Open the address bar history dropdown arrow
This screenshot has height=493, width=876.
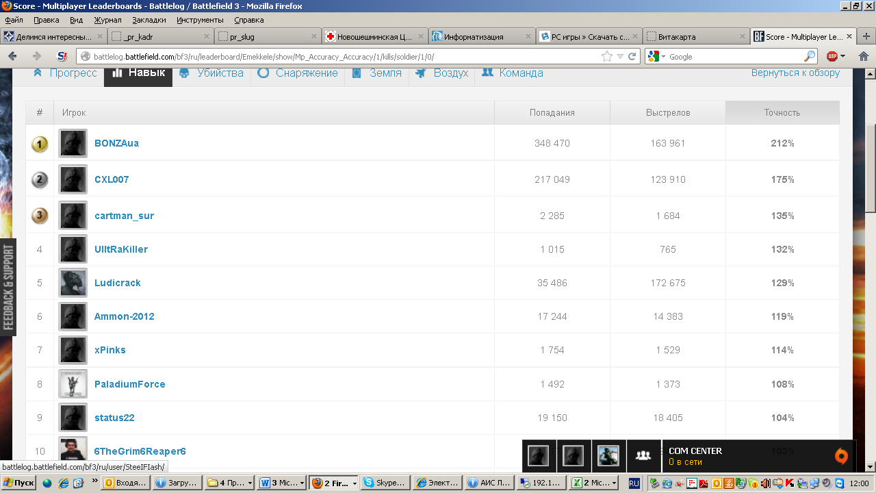pos(620,57)
